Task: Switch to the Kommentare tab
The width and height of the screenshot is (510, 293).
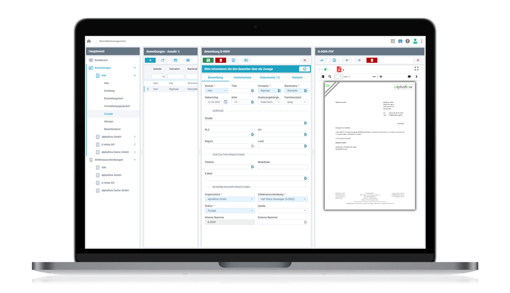Action: point(243,78)
